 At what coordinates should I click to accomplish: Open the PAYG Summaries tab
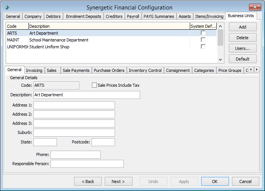click(x=159, y=16)
